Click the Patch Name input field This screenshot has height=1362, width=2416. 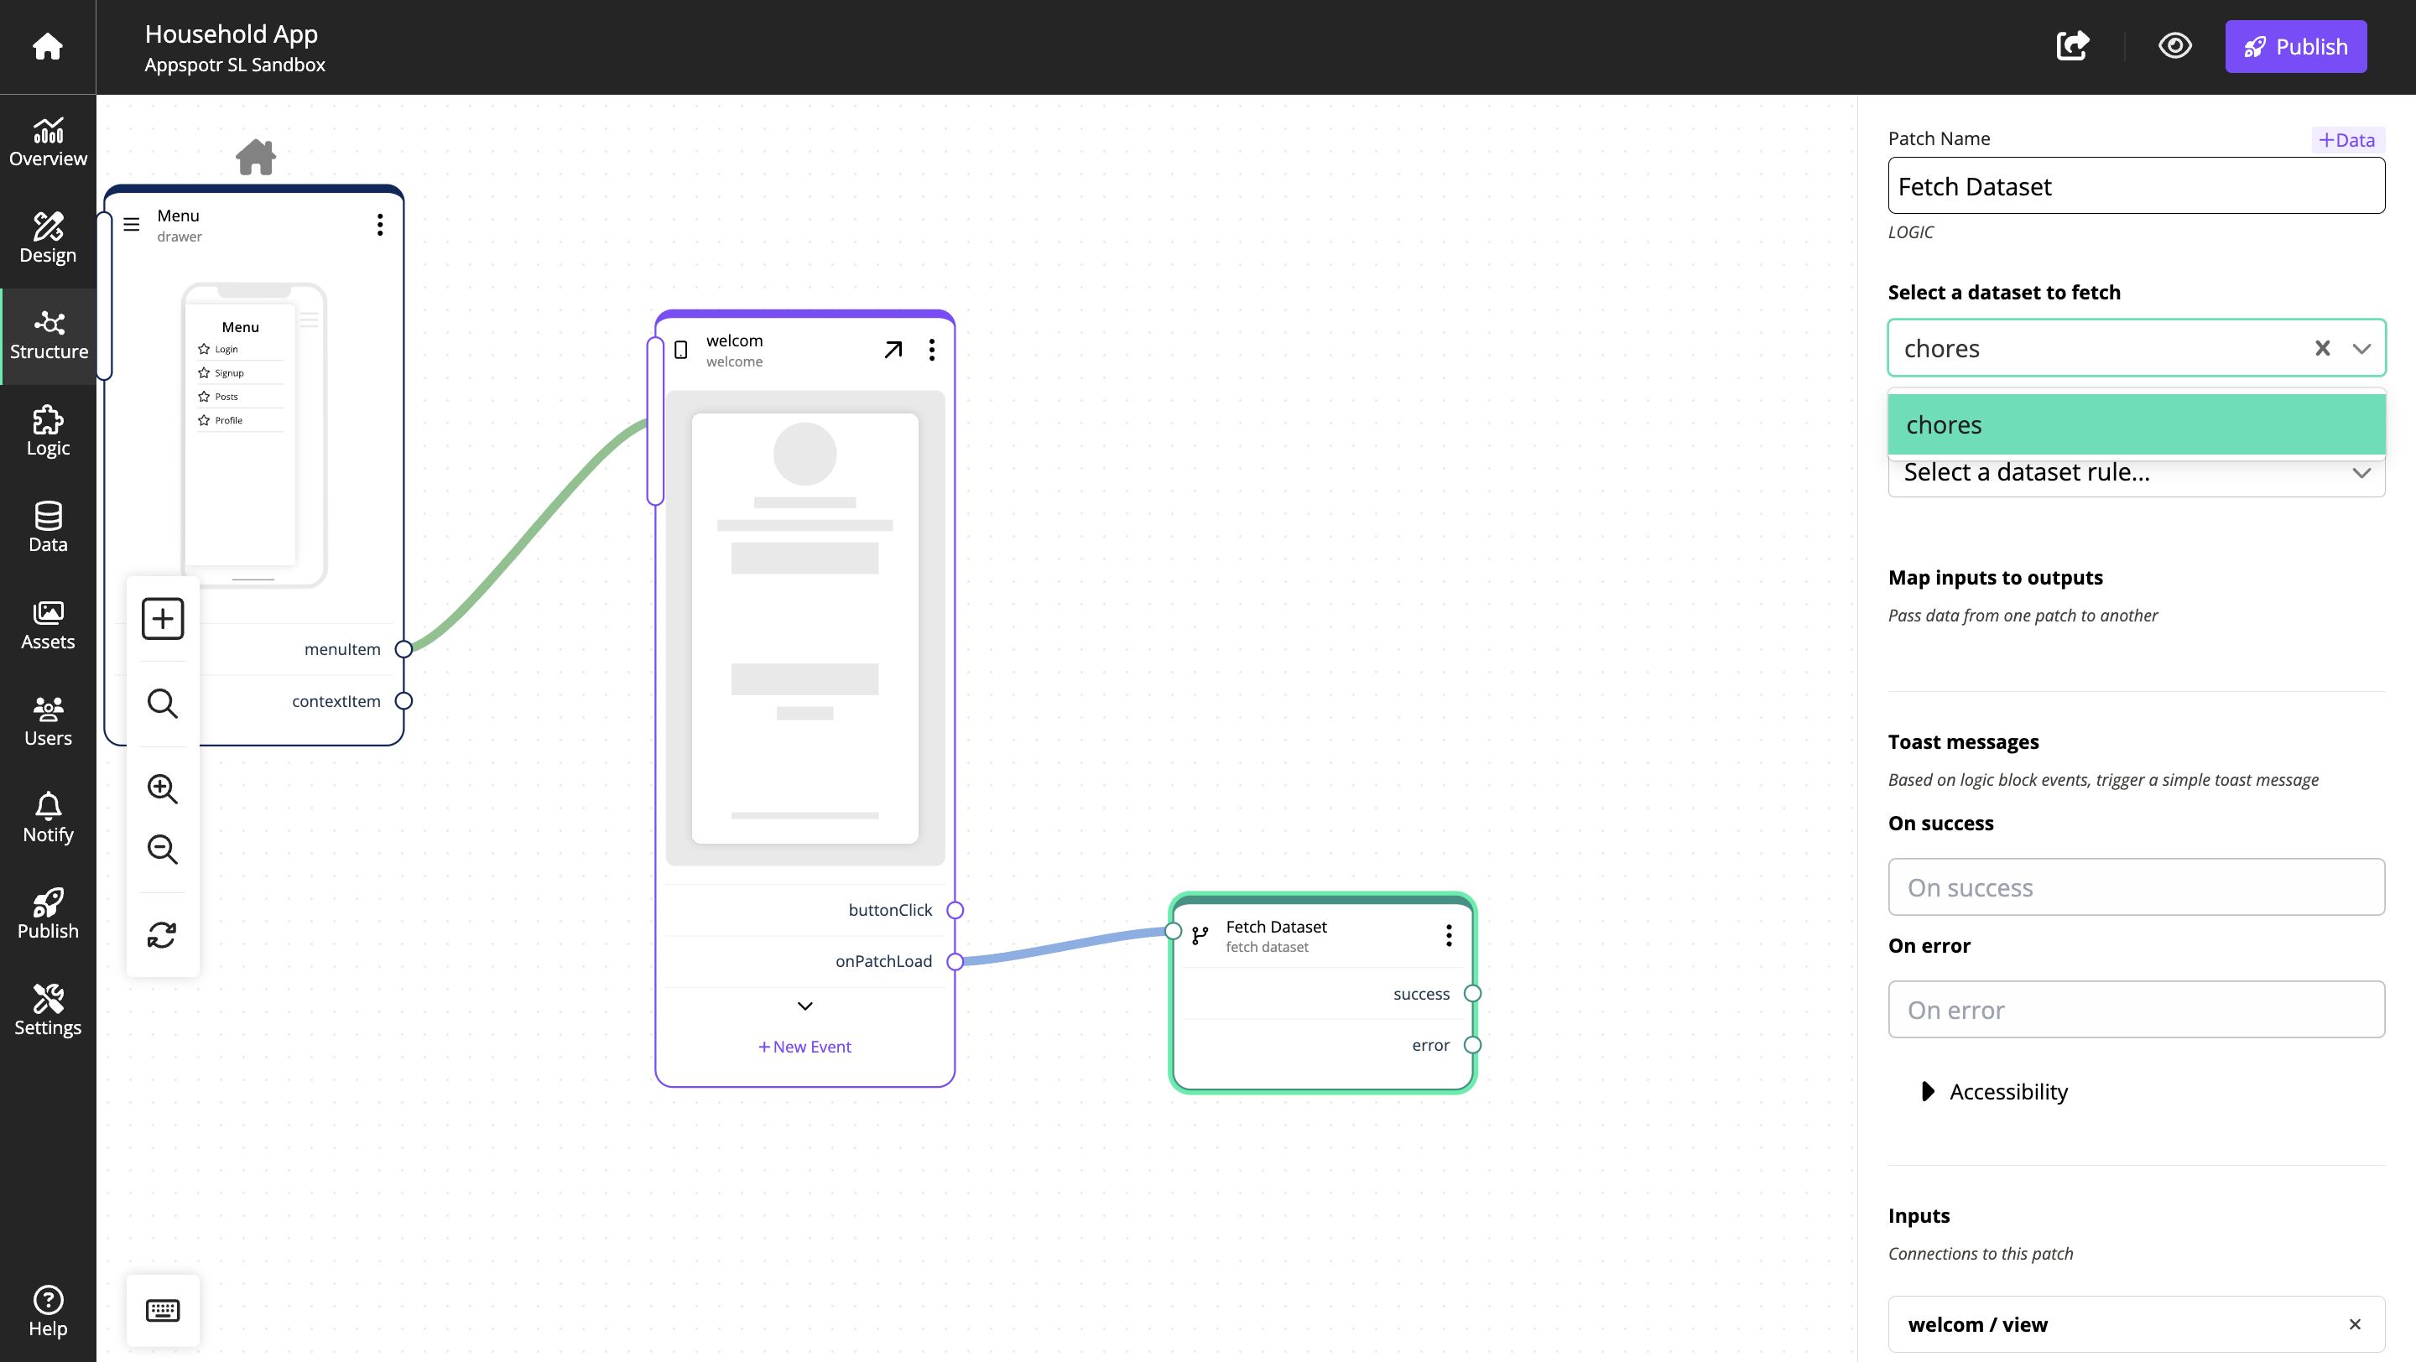[x=2137, y=186]
